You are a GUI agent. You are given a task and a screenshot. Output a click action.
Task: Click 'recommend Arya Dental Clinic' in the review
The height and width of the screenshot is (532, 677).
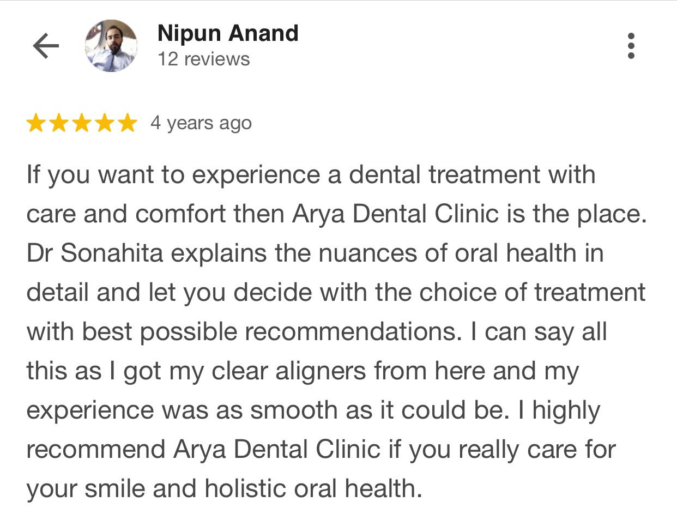(x=203, y=450)
